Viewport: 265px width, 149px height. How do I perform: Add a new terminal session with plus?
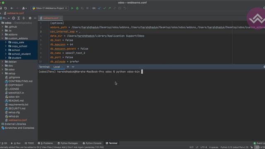(68, 67)
